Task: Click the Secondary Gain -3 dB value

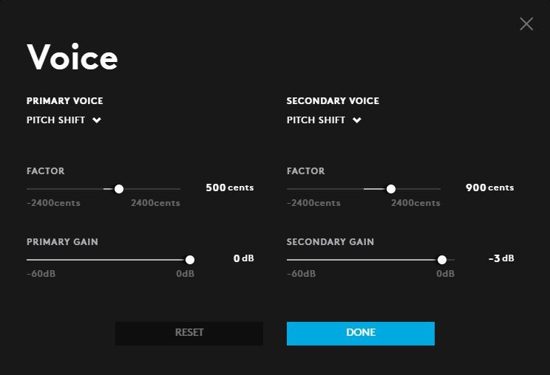Action: (501, 259)
